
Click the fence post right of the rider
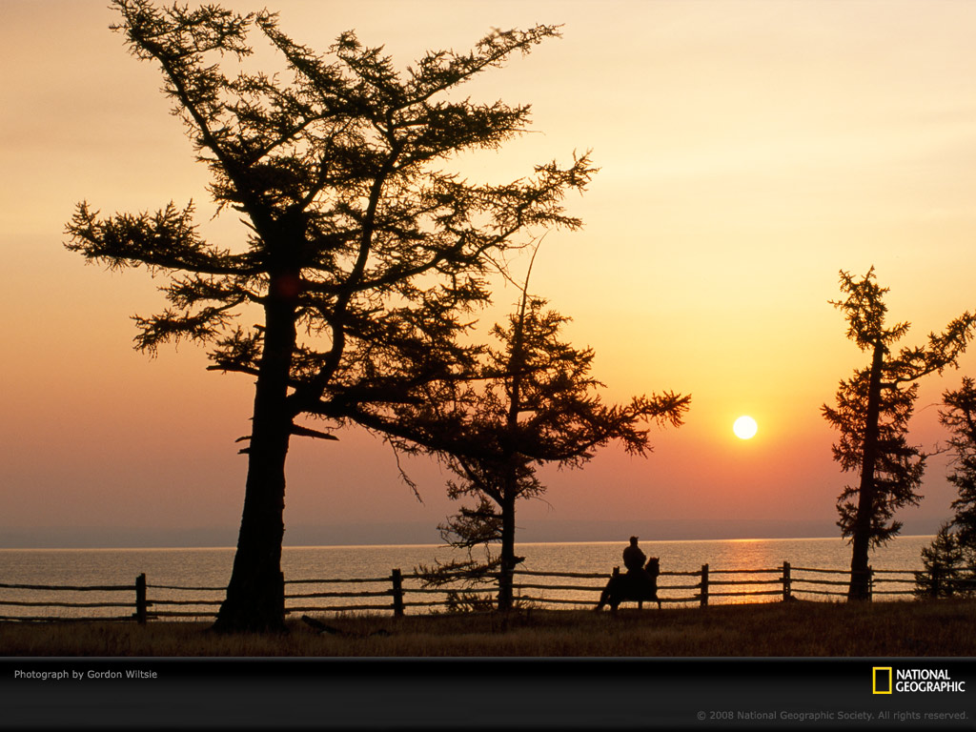(x=704, y=584)
